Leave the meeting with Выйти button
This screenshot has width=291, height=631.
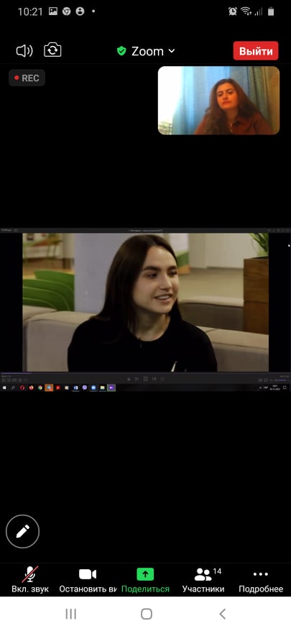(256, 51)
